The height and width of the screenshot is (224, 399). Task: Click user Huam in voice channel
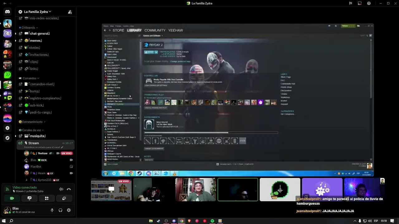pyautogui.click(x=41, y=173)
